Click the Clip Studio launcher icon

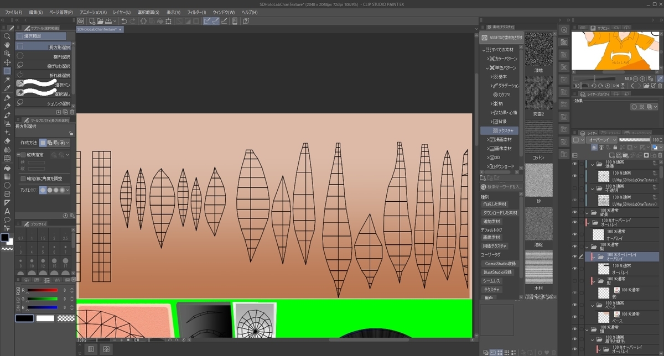pos(80,21)
